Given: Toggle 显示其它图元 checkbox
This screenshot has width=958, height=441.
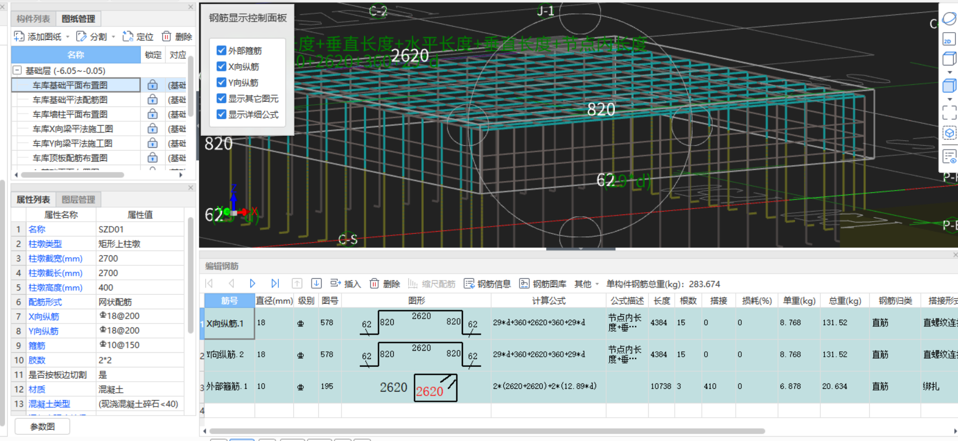Looking at the screenshot, I should coord(221,99).
